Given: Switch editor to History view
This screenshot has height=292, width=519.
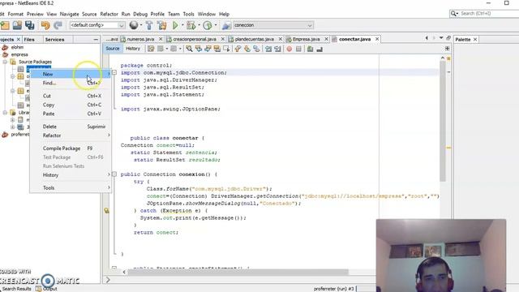Looking at the screenshot, I should coord(133,49).
